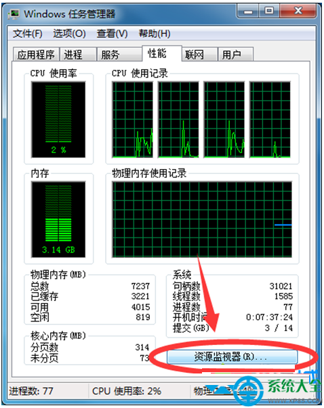
Task: Select the 性能 tab
Action: pos(161,53)
